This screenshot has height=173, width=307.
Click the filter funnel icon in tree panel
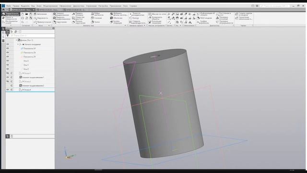point(8,36)
